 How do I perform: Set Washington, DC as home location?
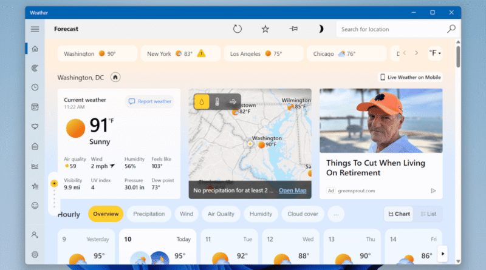(x=115, y=77)
